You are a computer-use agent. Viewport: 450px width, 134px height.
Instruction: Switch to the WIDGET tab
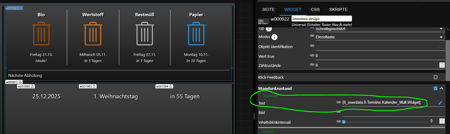click(293, 9)
